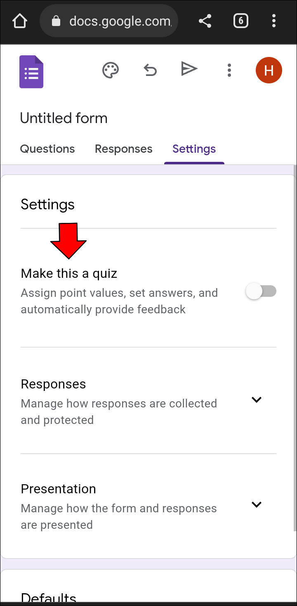The height and width of the screenshot is (606, 297).
Task: Switch to the Responses tab
Action: pyautogui.click(x=123, y=149)
